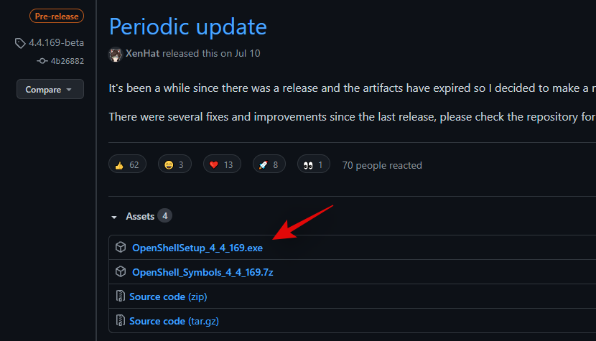Click the commit icon next to 4b26882
Image resolution: width=596 pixels, height=341 pixels.
(42, 61)
